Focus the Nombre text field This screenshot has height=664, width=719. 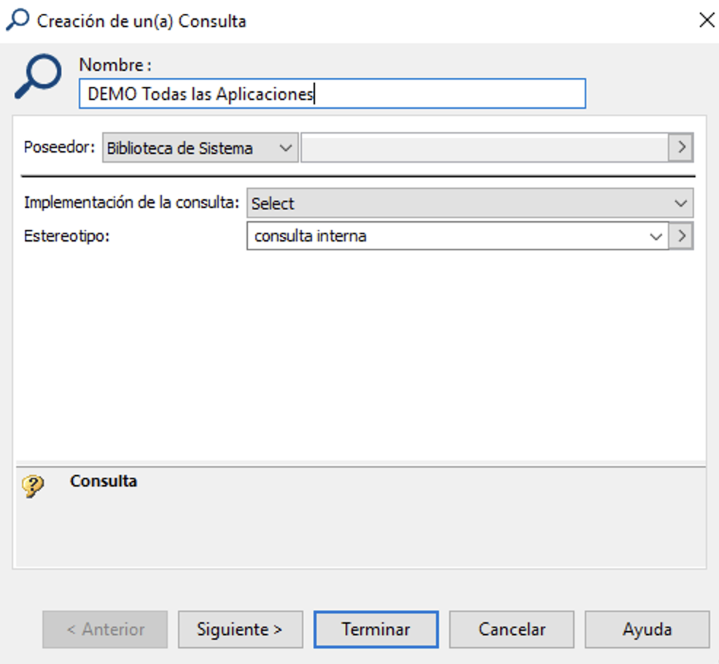point(333,93)
